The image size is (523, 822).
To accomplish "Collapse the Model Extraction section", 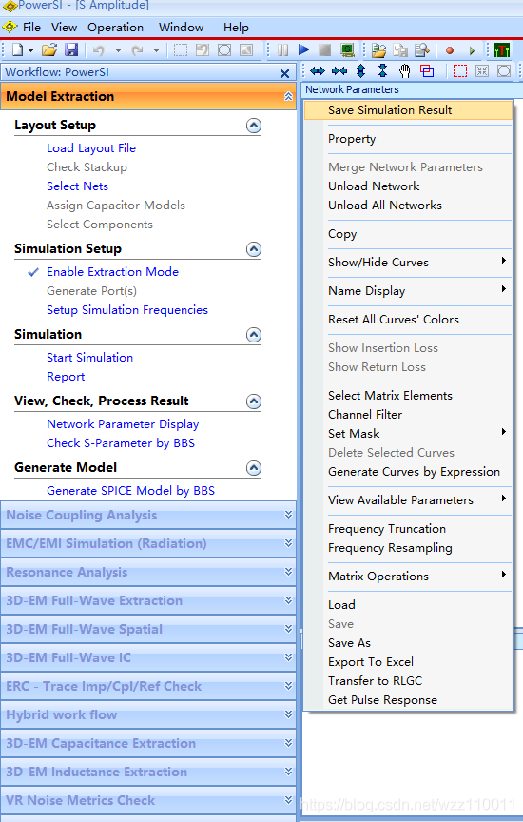I will click(x=288, y=96).
